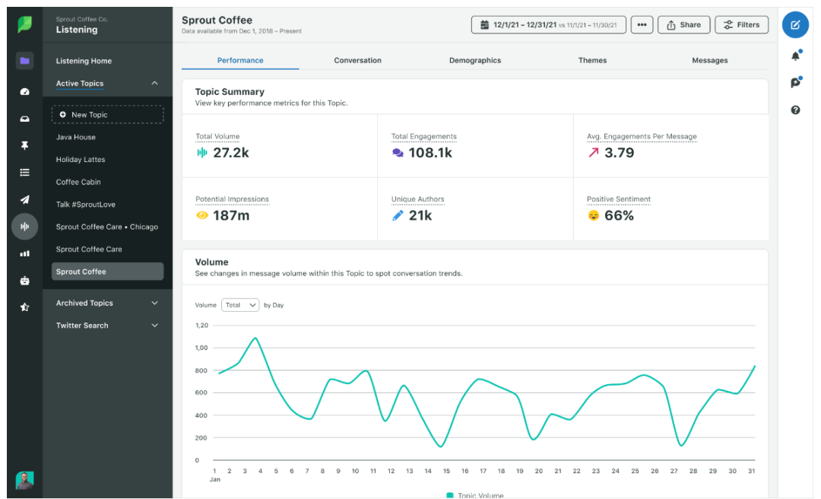Viewport: 821px width, 499px height.
Task: Open the Holiday Lattes topic
Action: point(81,159)
